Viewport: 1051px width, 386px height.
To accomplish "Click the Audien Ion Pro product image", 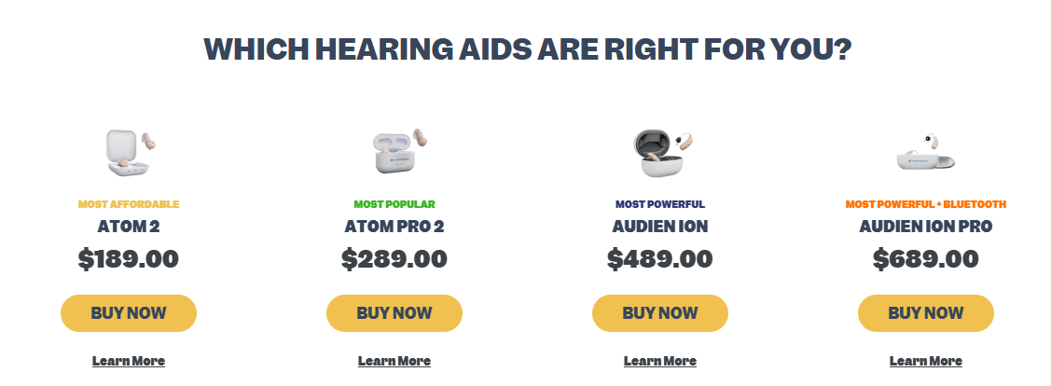I will (x=926, y=151).
